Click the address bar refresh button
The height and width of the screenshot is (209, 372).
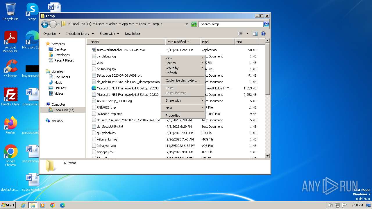tap(194, 24)
